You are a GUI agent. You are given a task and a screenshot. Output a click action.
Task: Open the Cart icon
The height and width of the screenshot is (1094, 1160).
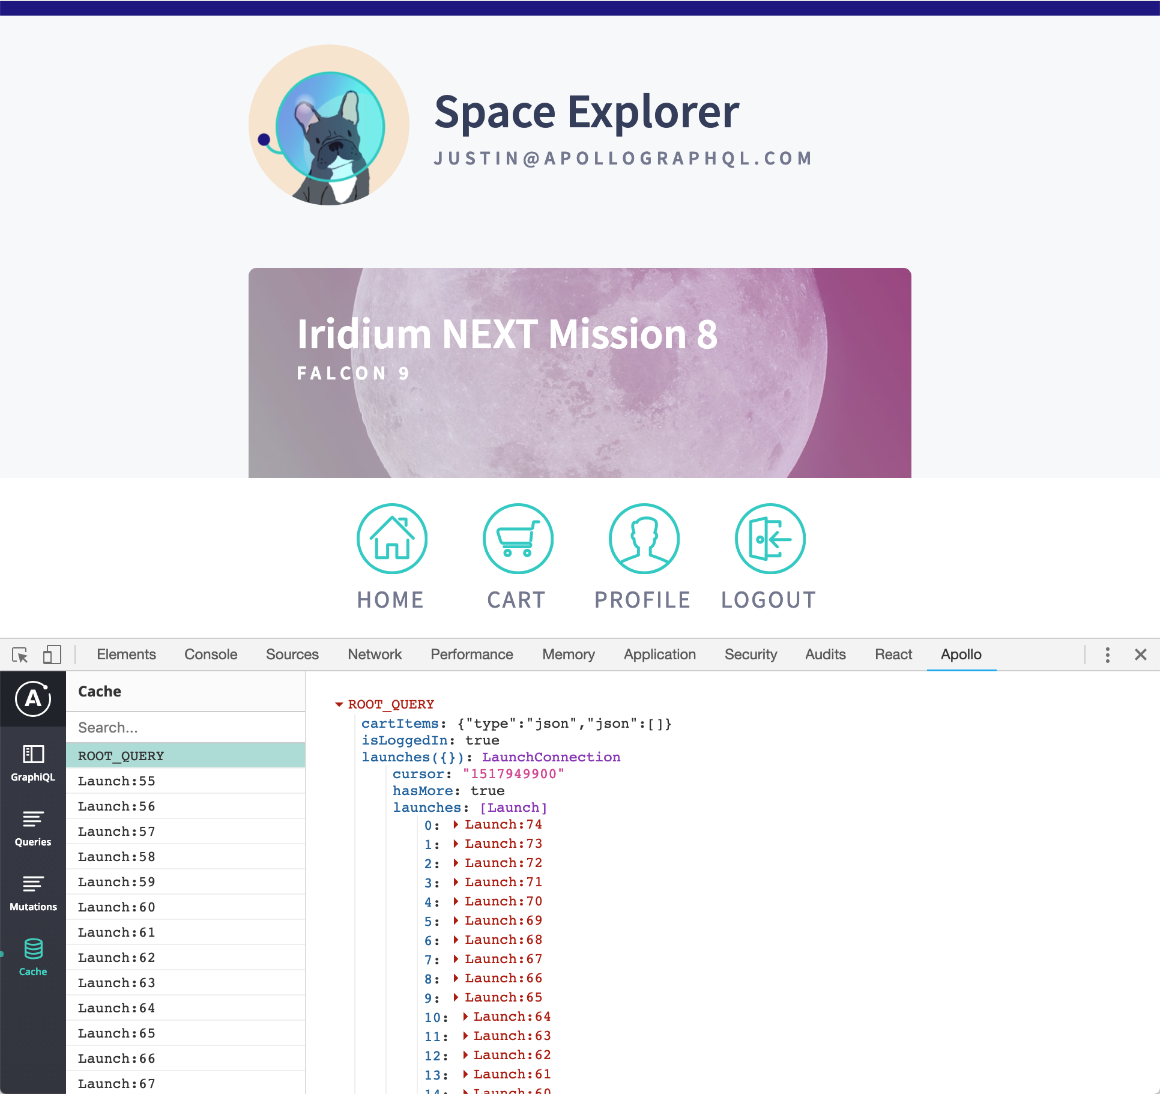(x=518, y=539)
